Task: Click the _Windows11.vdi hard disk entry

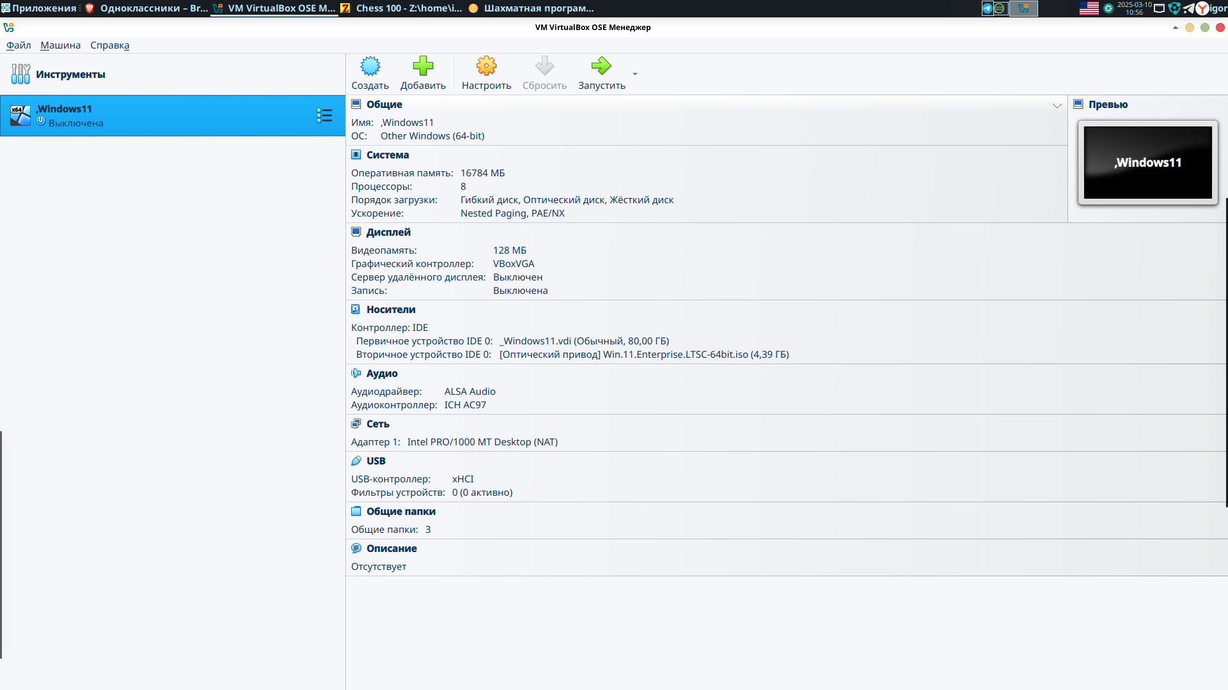Action: (584, 341)
